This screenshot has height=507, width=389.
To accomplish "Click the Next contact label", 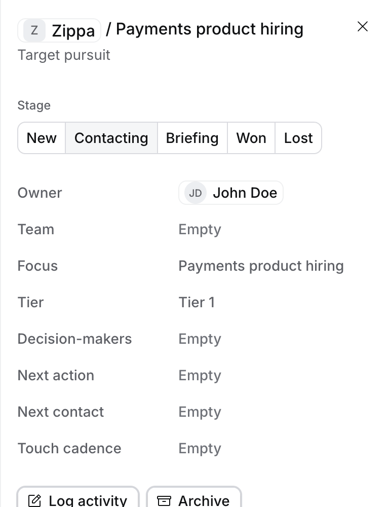I will [61, 412].
